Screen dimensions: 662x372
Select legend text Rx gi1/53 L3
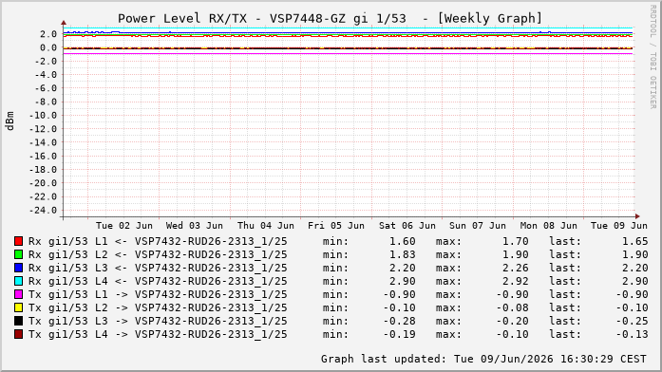68,268
